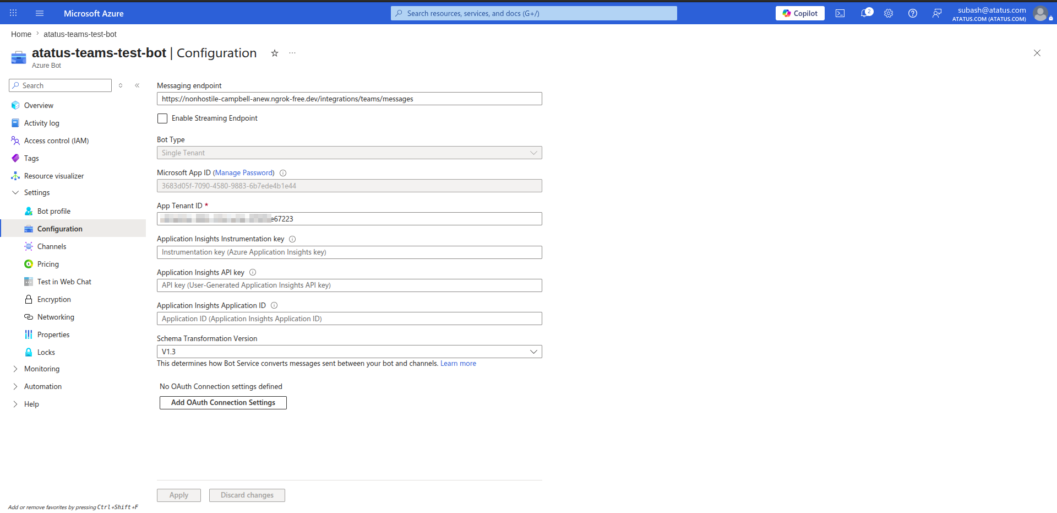This screenshot has height=513, width=1057.
Task: Collapse the sidebar with the double chevron
Action: coord(137,85)
